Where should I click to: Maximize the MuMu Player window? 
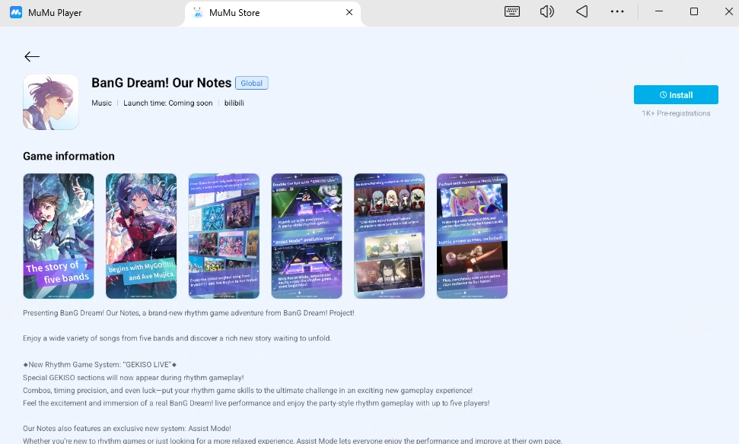pyautogui.click(x=694, y=11)
